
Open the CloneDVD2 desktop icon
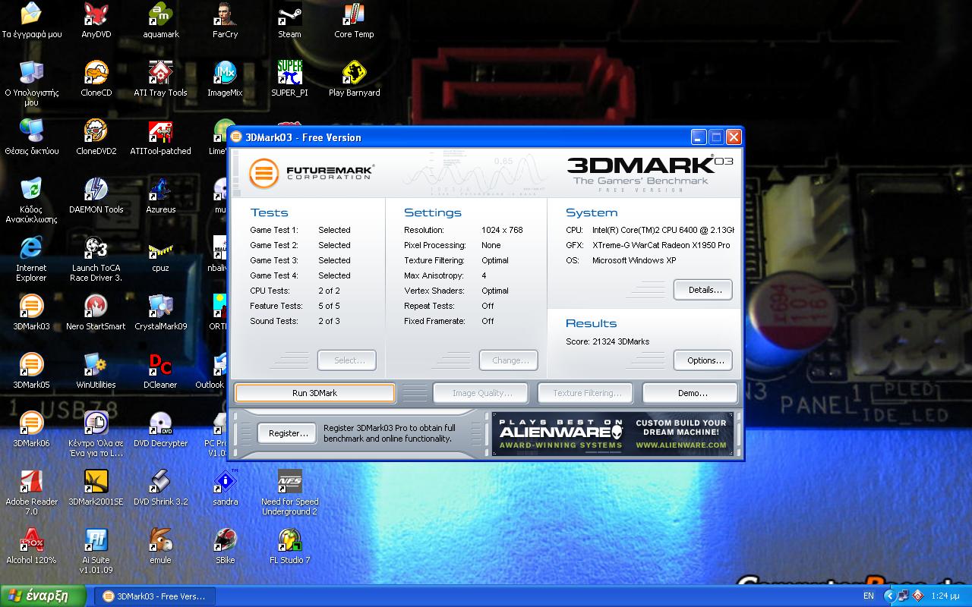click(x=96, y=137)
